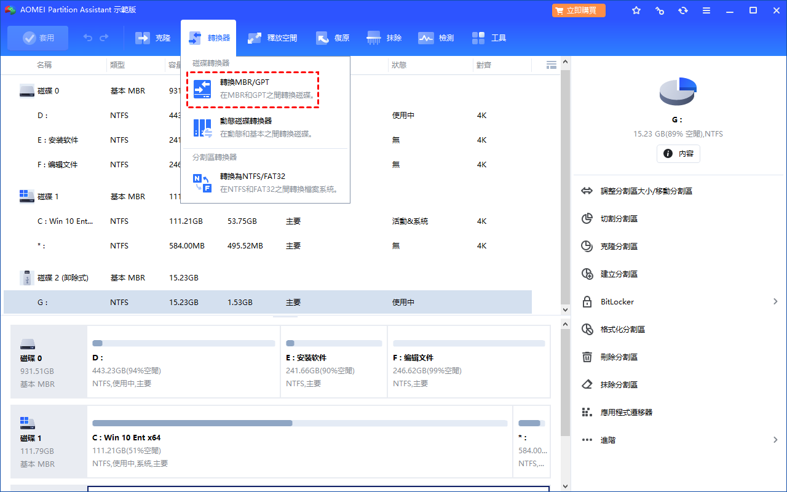Select the D: partition row

tap(267, 116)
